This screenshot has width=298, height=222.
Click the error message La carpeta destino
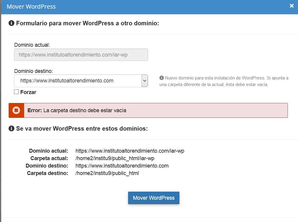click(85, 110)
